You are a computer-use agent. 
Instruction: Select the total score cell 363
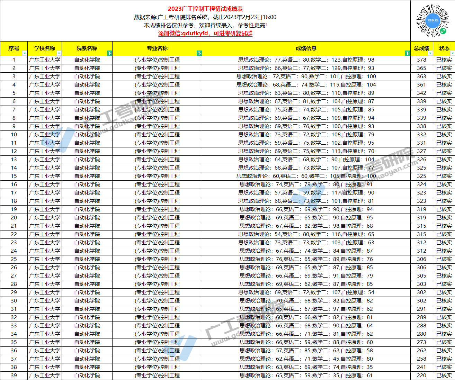click(x=422, y=76)
